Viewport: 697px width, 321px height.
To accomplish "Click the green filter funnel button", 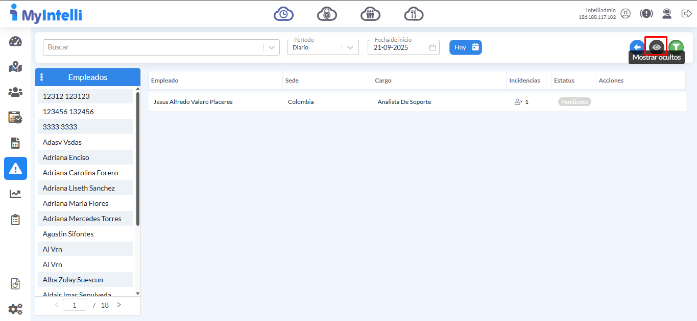I will pyautogui.click(x=676, y=47).
